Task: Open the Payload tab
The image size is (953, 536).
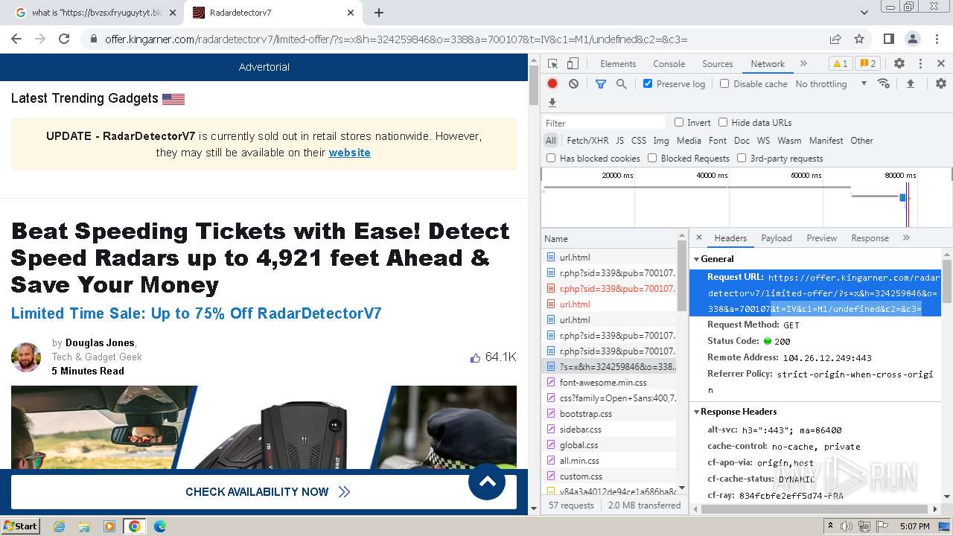Action: point(777,238)
